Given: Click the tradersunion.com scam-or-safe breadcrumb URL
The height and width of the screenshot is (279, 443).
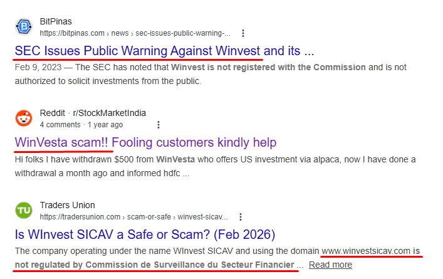Looking at the screenshot, I should pos(133,217).
